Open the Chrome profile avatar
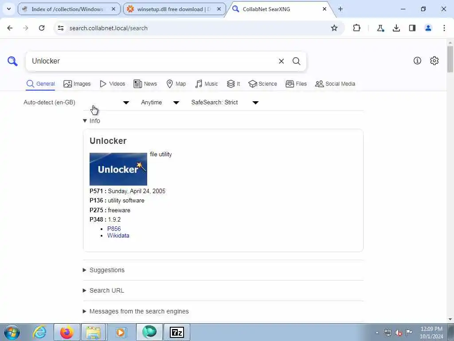The height and width of the screenshot is (341, 454). [x=428, y=28]
